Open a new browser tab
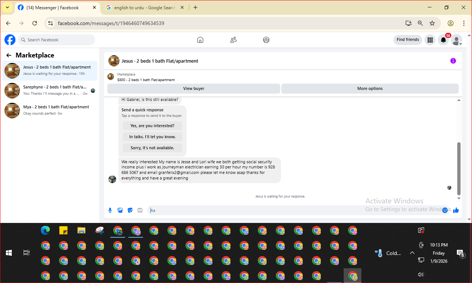Image resolution: width=472 pixels, height=283 pixels. pos(195,7)
